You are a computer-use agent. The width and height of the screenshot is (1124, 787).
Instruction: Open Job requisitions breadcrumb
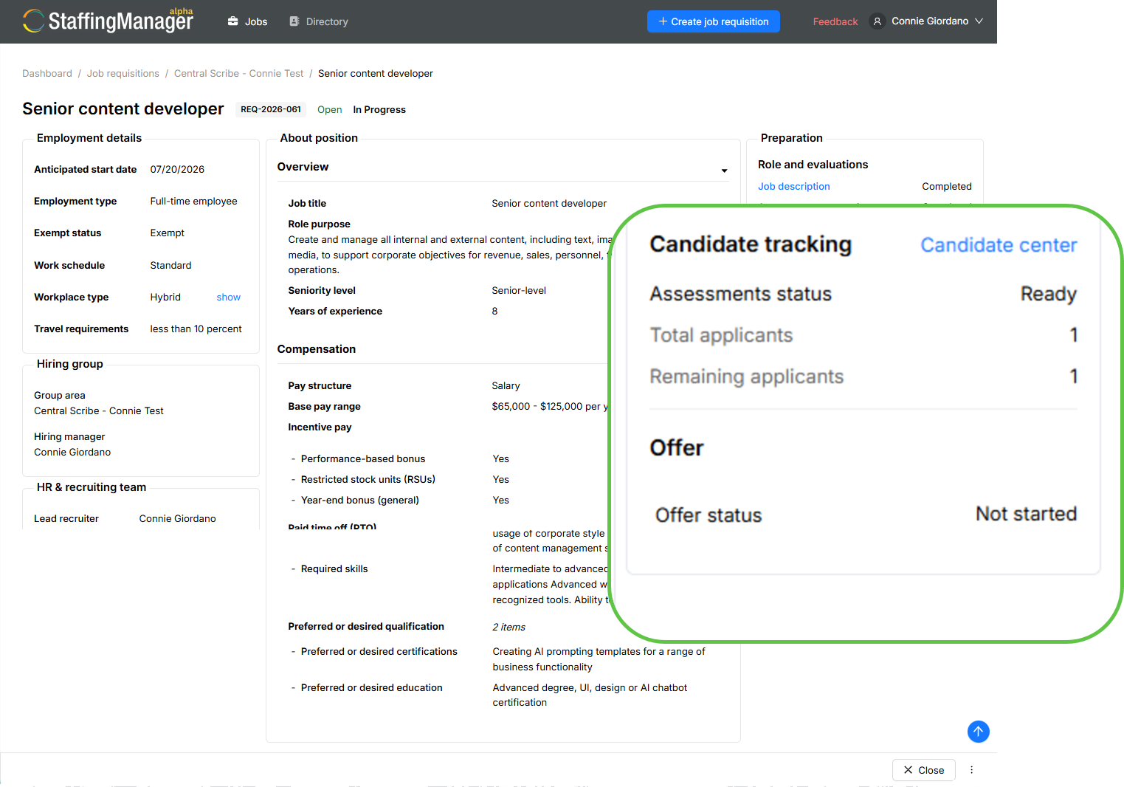(123, 73)
